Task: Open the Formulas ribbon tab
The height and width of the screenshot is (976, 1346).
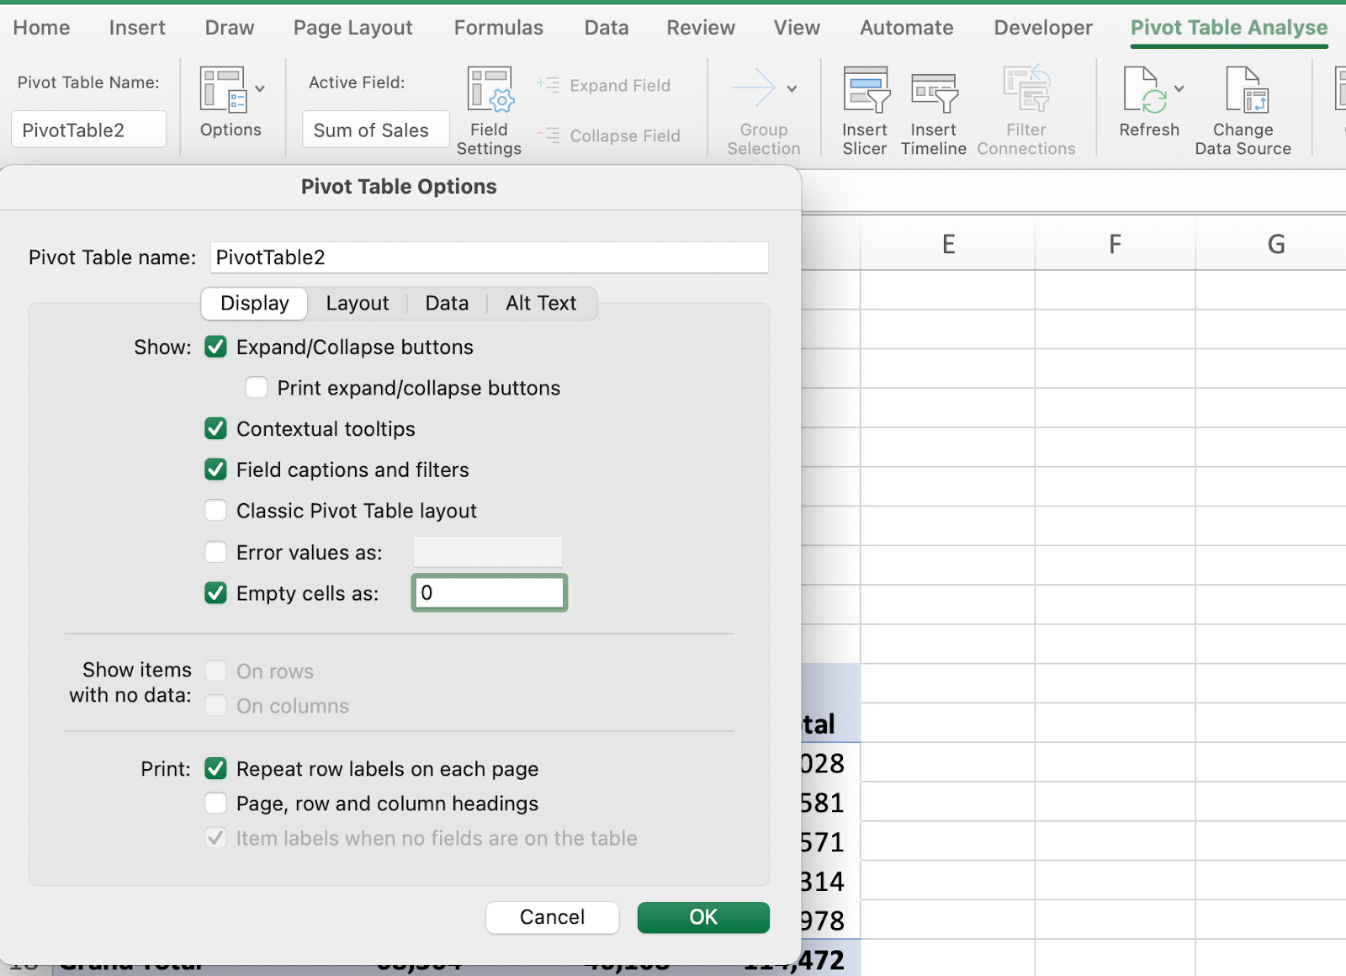Action: [498, 27]
